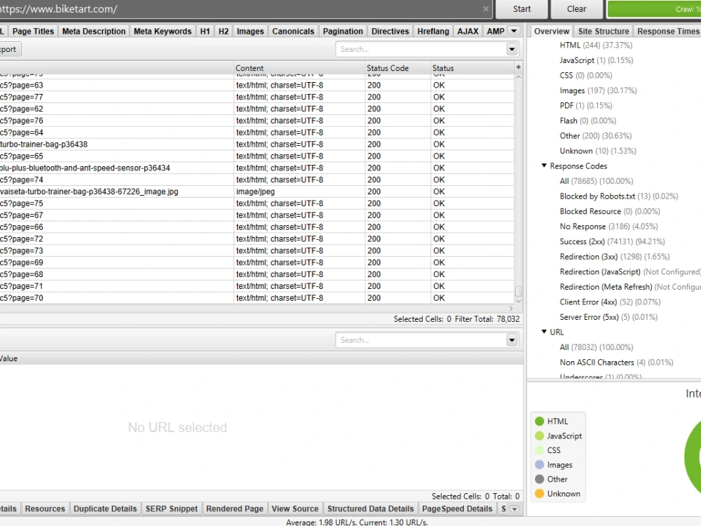Select Client Error (4xx) filter
This screenshot has height=526, width=701.
point(611,302)
